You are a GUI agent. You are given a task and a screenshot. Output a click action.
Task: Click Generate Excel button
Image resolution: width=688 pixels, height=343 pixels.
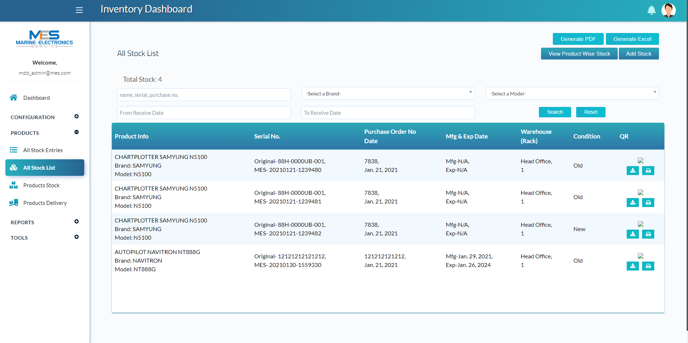[x=632, y=39]
